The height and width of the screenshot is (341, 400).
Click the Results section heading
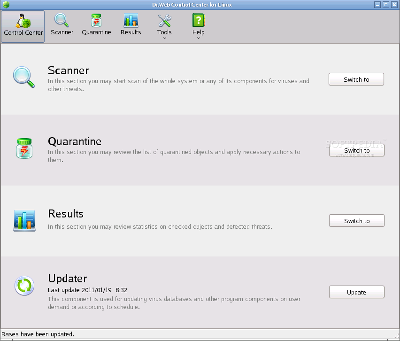[66, 214]
